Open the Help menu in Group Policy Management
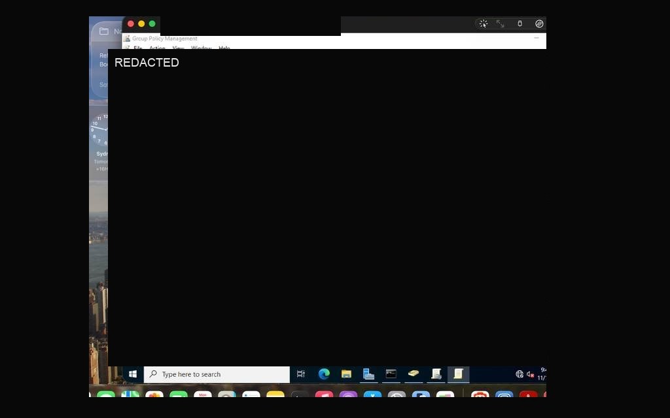This screenshot has width=670, height=418. coord(224,48)
